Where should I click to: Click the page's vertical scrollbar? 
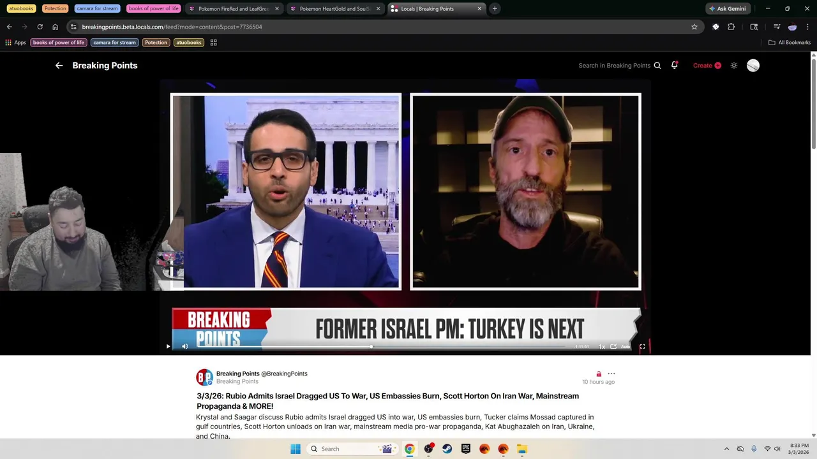[x=813, y=105]
